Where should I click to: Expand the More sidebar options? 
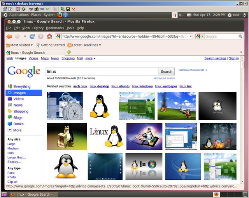[17, 130]
